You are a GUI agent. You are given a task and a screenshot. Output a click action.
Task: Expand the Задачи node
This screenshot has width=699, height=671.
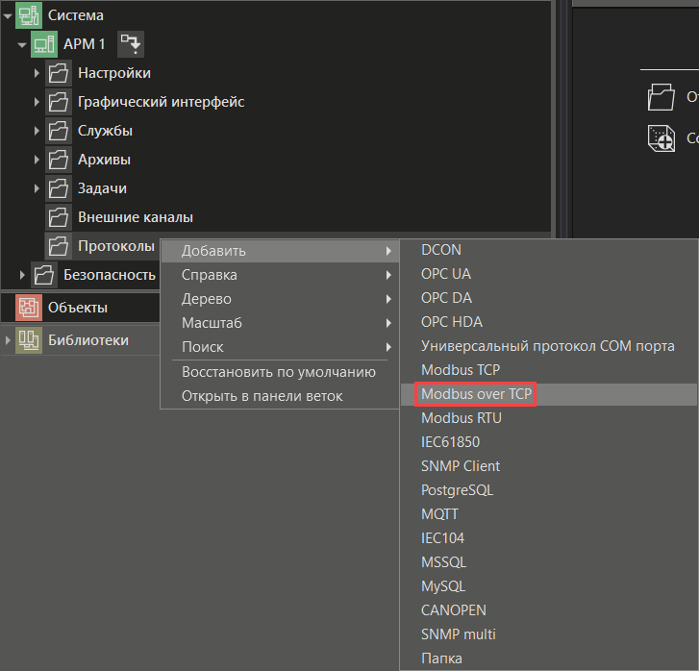(37, 188)
